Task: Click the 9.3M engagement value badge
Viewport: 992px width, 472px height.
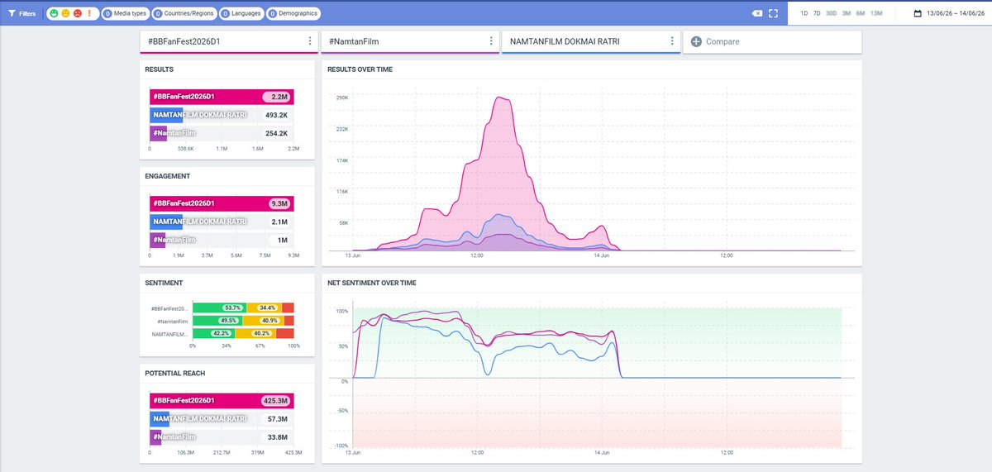Action: click(279, 203)
